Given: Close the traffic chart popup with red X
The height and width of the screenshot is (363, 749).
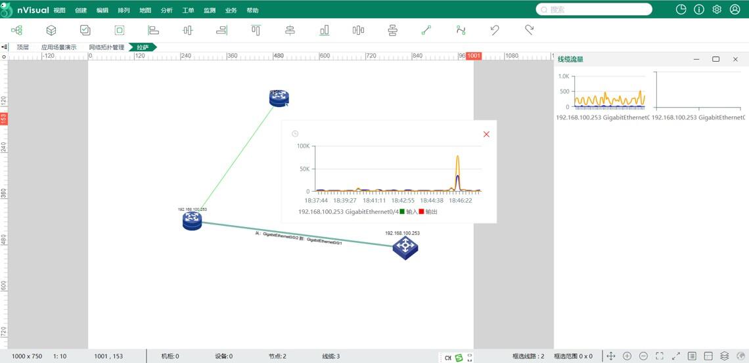Looking at the screenshot, I should [x=486, y=135].
